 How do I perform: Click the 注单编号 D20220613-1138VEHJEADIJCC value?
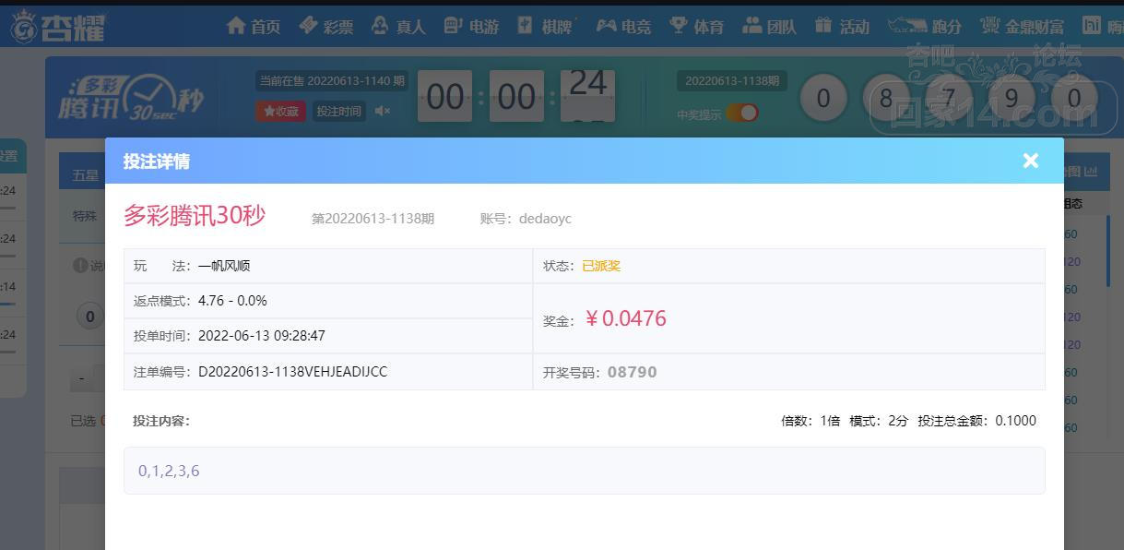[292, 372]
